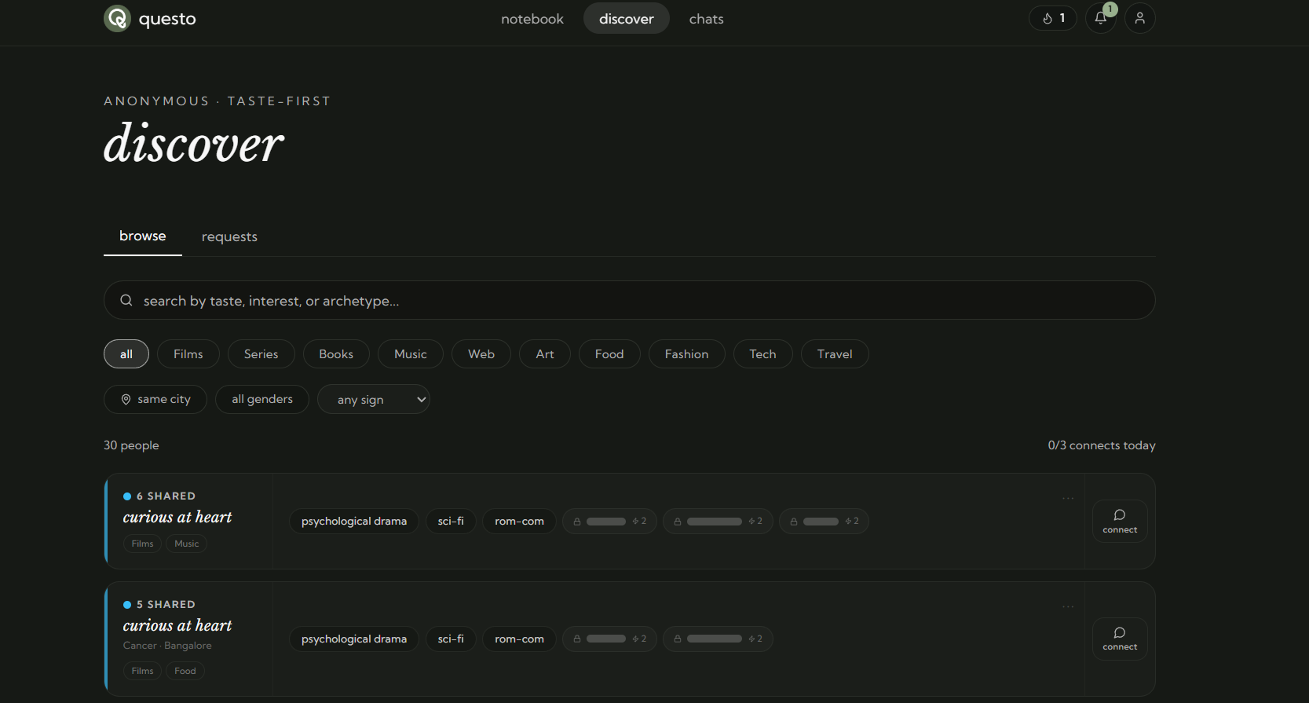Click Music chip on 6 shared card
The image size is (1309, 703).
point(186,544)
